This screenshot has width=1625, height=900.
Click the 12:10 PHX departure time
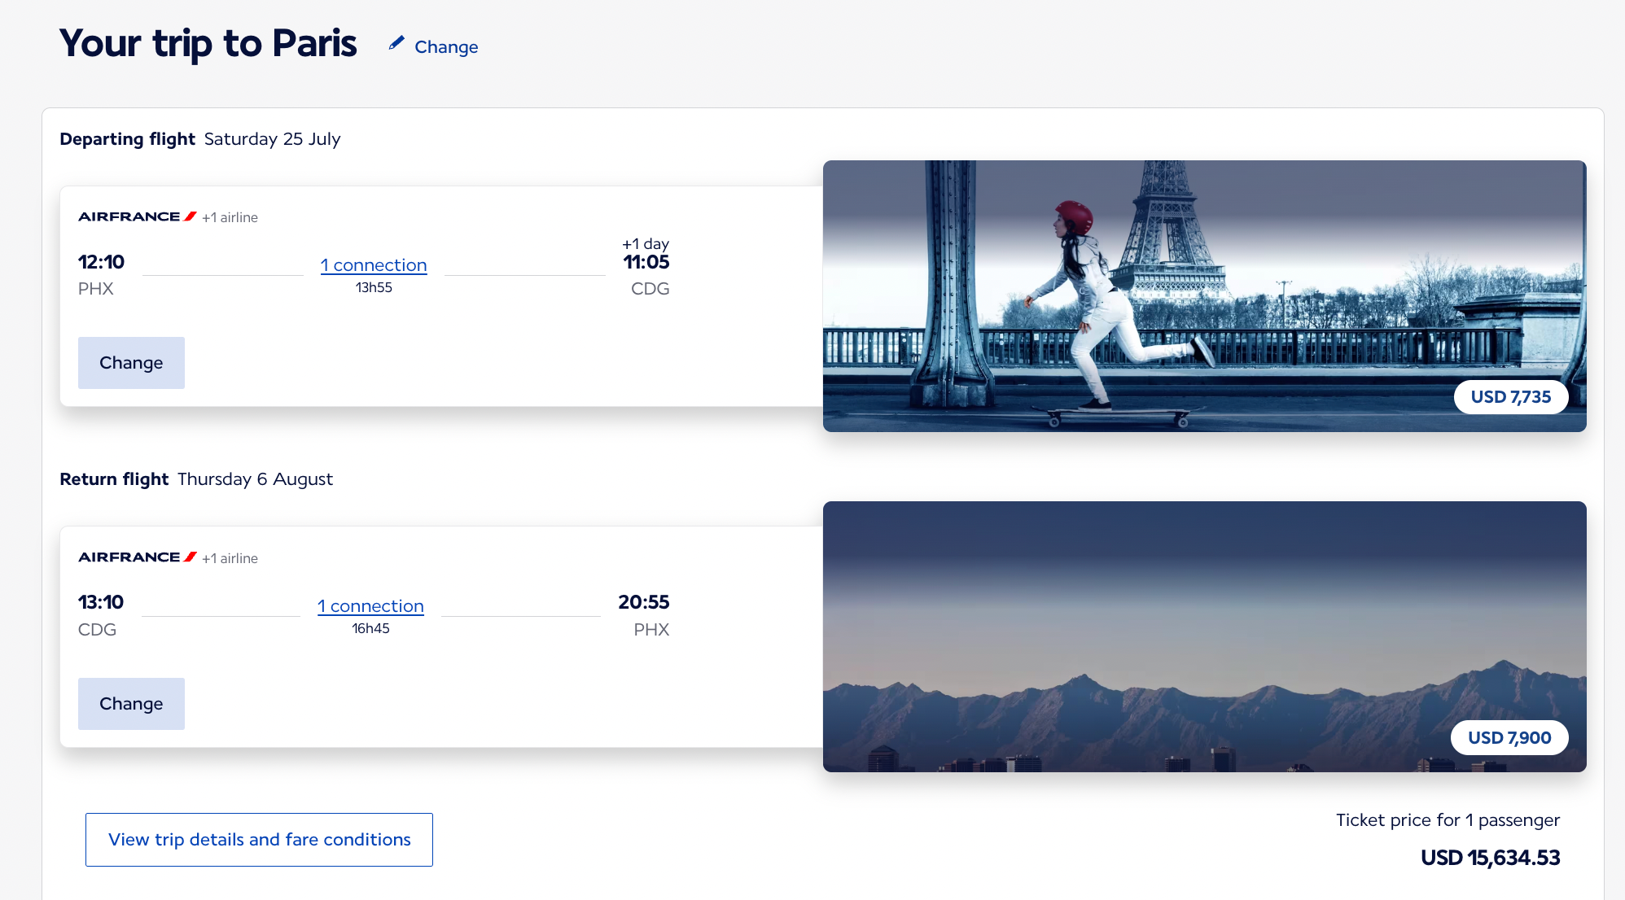click(101, 262)
